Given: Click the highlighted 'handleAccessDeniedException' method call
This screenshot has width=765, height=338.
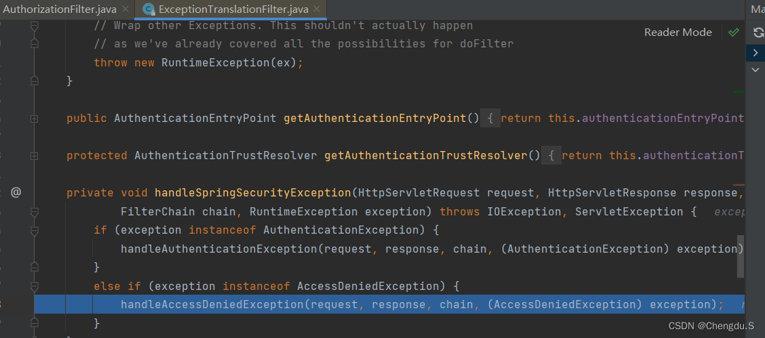Looking at the screenshot, I should (x=212, y=305).
